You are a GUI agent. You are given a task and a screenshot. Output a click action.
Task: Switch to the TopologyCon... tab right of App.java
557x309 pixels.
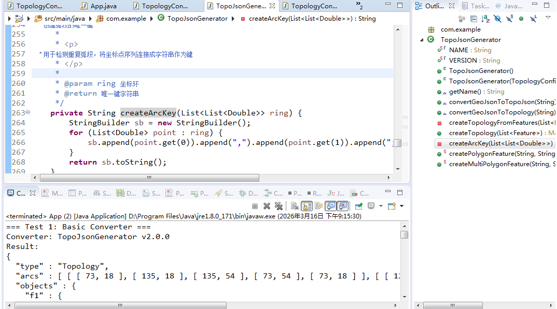click(x=161, y=6)
